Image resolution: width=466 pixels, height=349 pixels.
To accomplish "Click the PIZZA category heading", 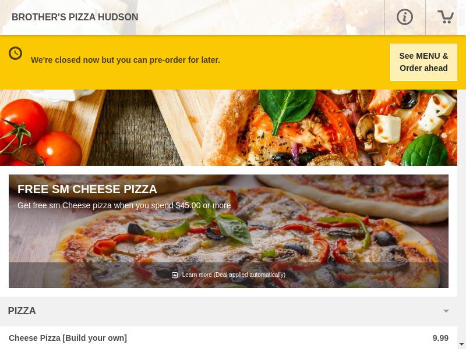I will 22,311.
